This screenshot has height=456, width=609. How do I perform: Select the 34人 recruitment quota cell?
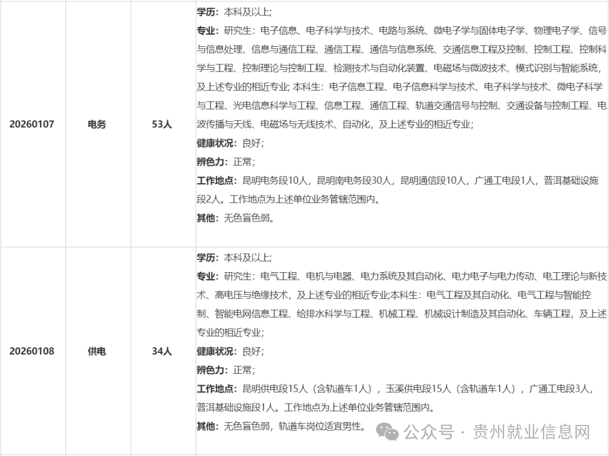(162, 351)
